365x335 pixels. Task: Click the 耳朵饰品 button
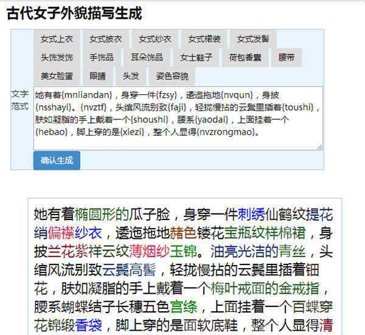pos(147,58)
